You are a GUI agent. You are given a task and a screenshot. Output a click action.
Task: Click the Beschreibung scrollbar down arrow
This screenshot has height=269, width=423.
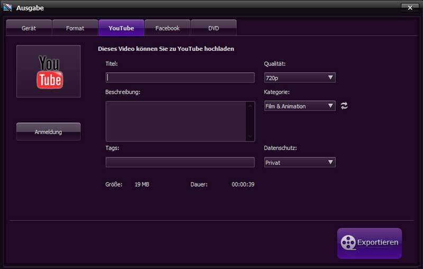[x=250, y=137]
